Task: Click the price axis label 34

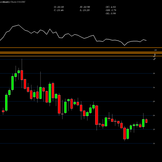Action: 154,87
